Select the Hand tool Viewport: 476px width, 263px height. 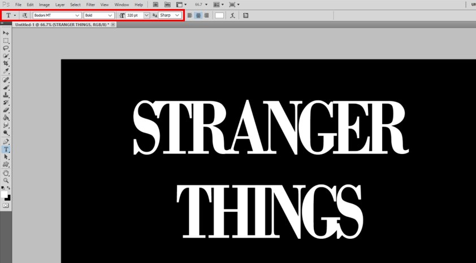(x=6, y=173)
